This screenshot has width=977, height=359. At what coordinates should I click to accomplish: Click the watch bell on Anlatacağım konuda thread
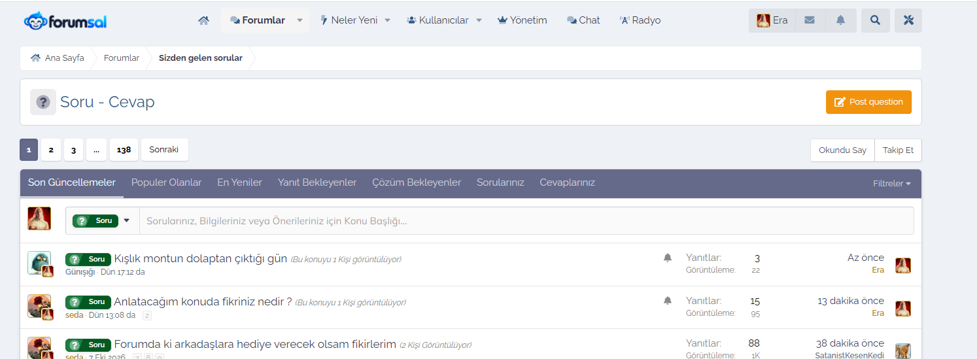click(x=668, y=301)
